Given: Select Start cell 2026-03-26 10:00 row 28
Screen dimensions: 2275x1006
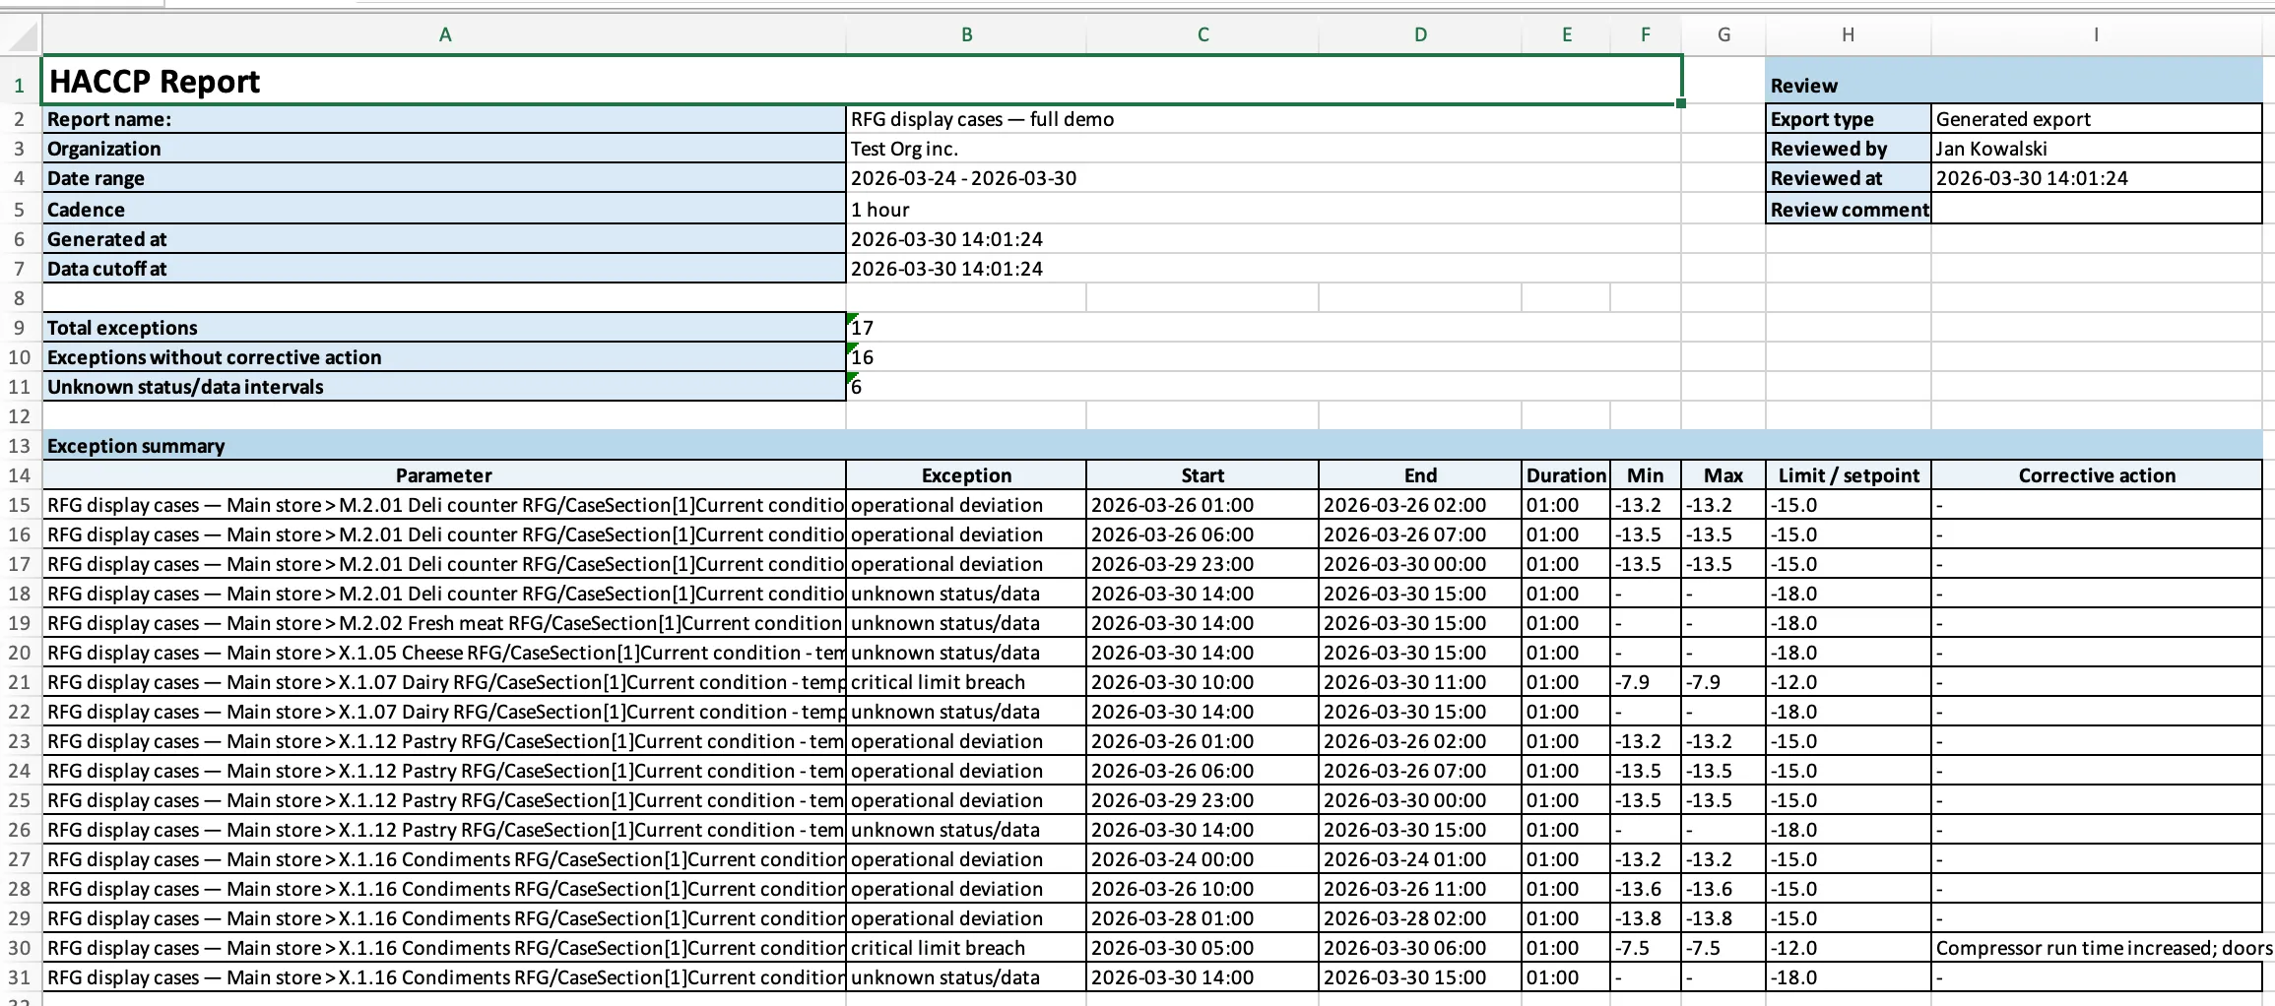Looking at the screenshot, I should (x=1202, y=889).
